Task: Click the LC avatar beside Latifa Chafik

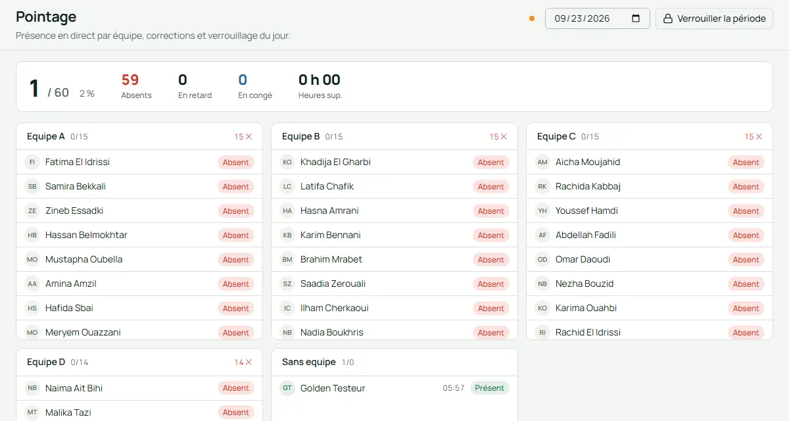Action: 287,186
